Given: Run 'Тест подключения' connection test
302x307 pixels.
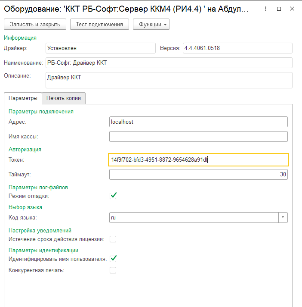Looking at the screenshot, I should click(x=99, y=24).
